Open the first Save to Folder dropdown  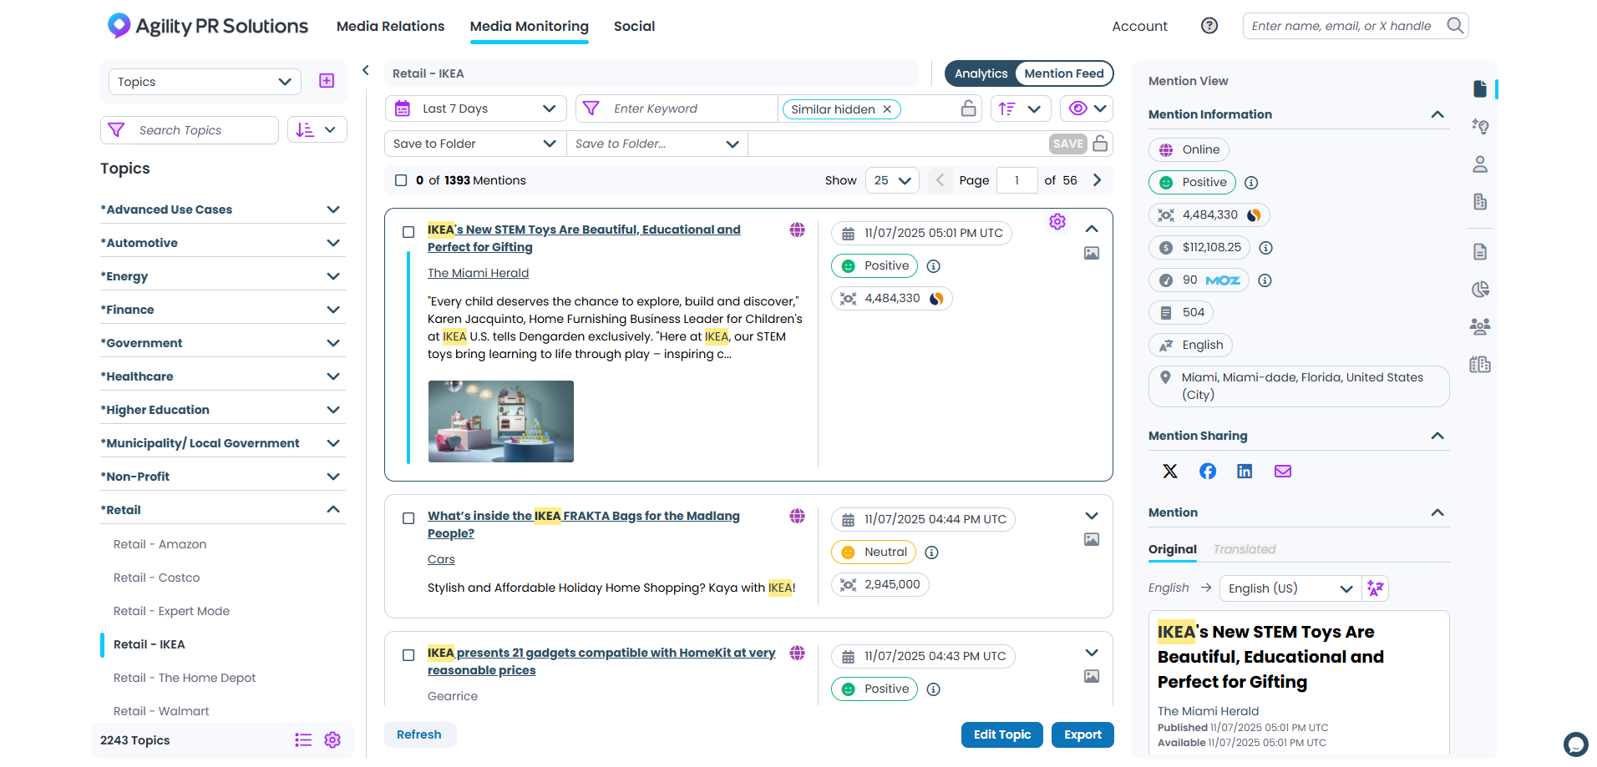(x=475, y=144)
